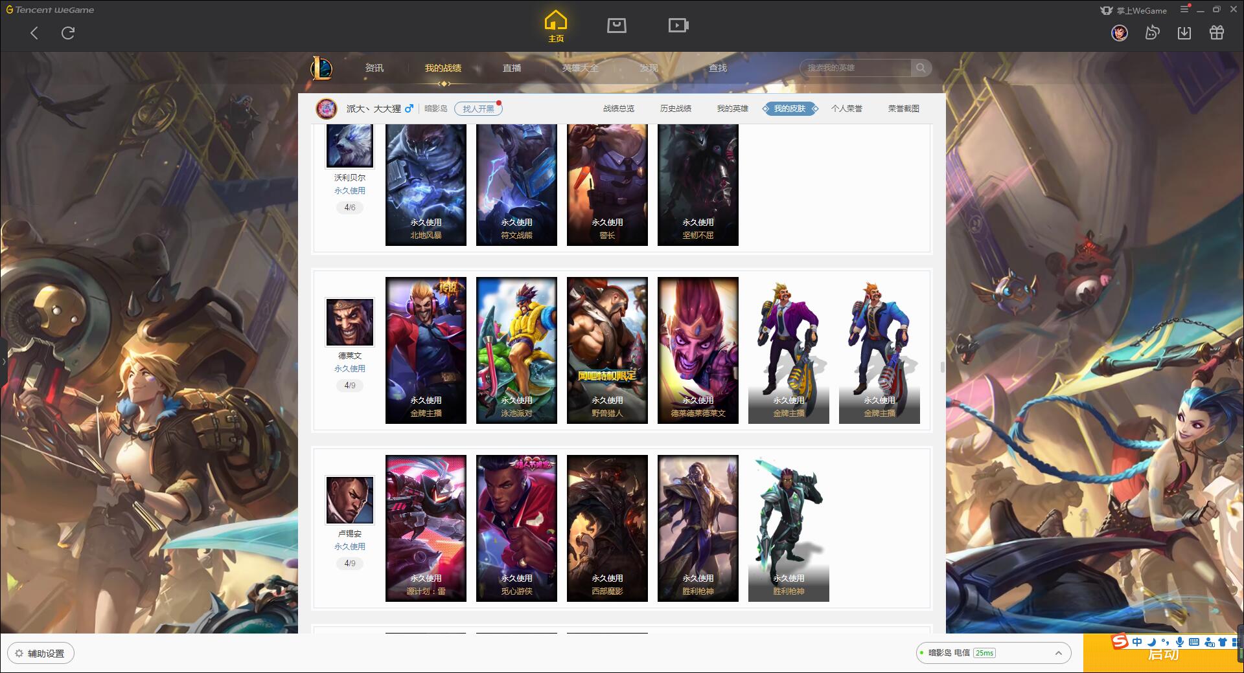Click the profile avatar beside 派大、大大狸

click(x=327, y=109)
